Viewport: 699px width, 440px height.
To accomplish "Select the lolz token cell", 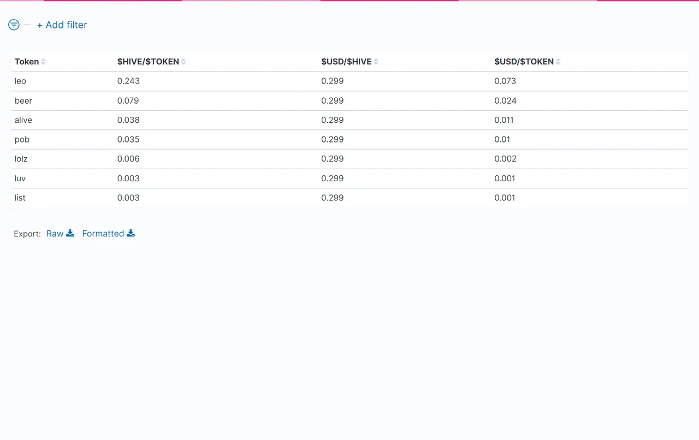I will [x=21, y=159].
